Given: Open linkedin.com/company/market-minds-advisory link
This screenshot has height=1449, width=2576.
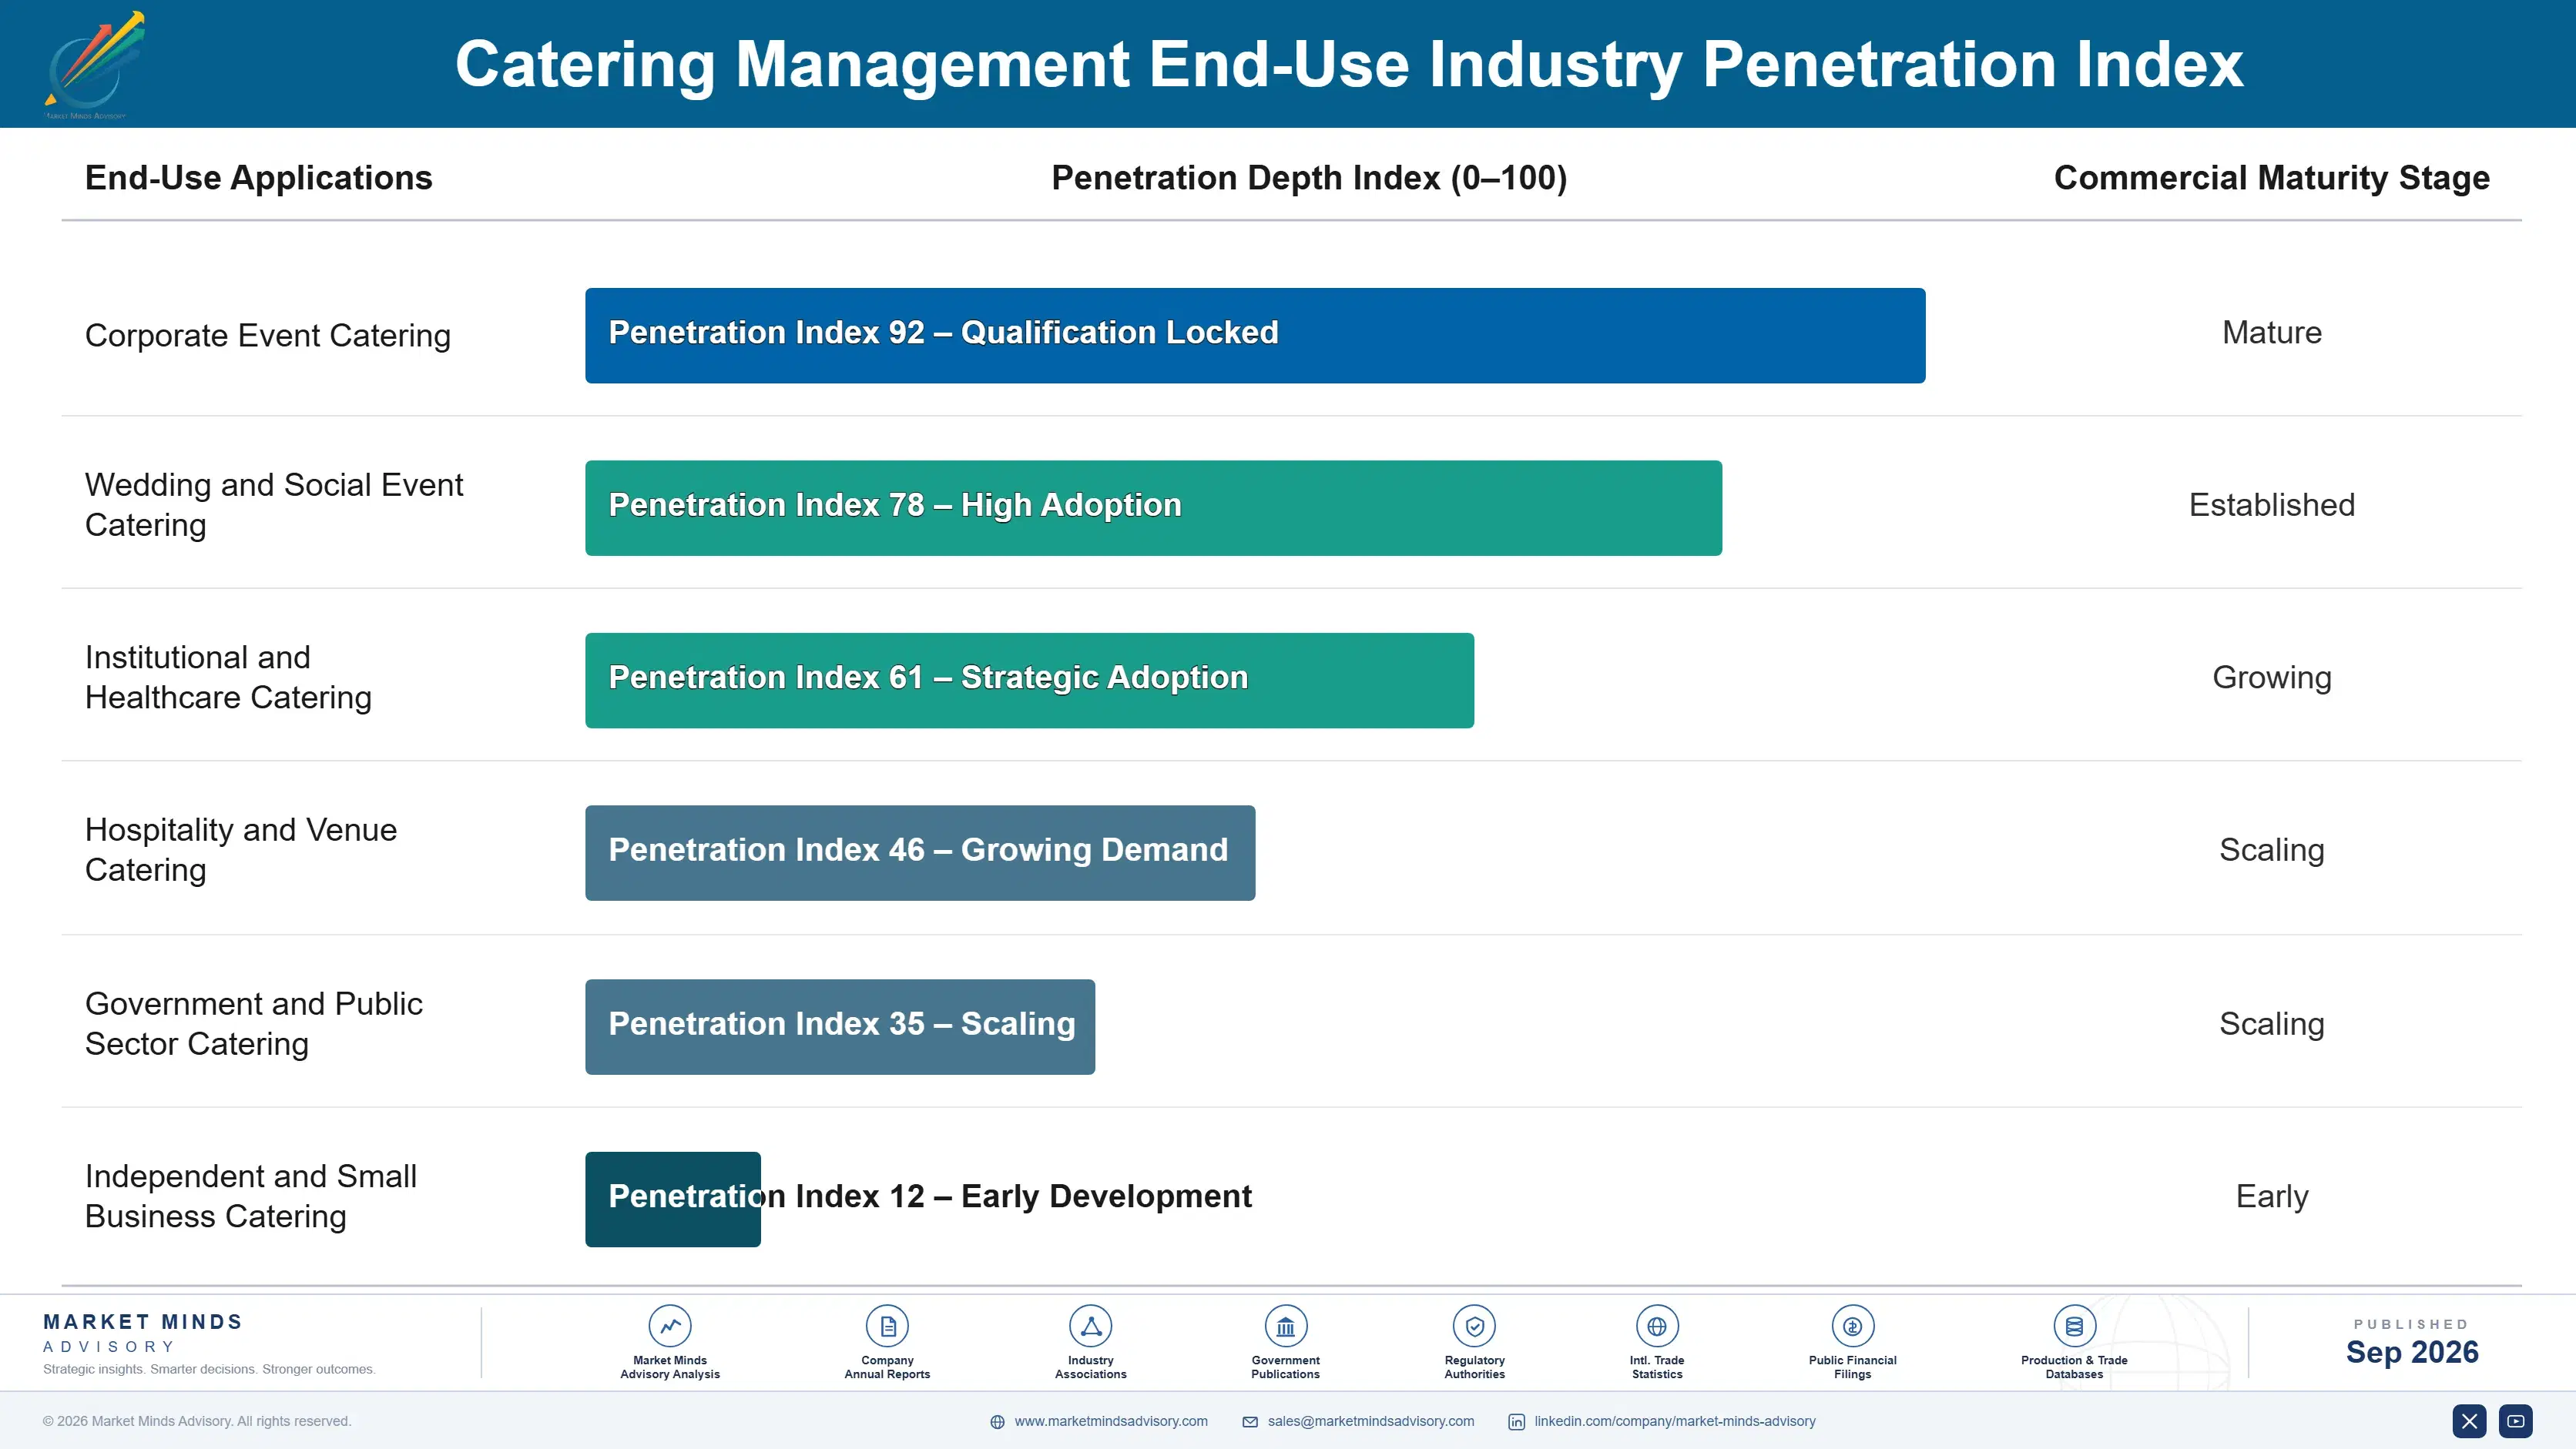Looking at the screenshot, I should point(1675,1421).
